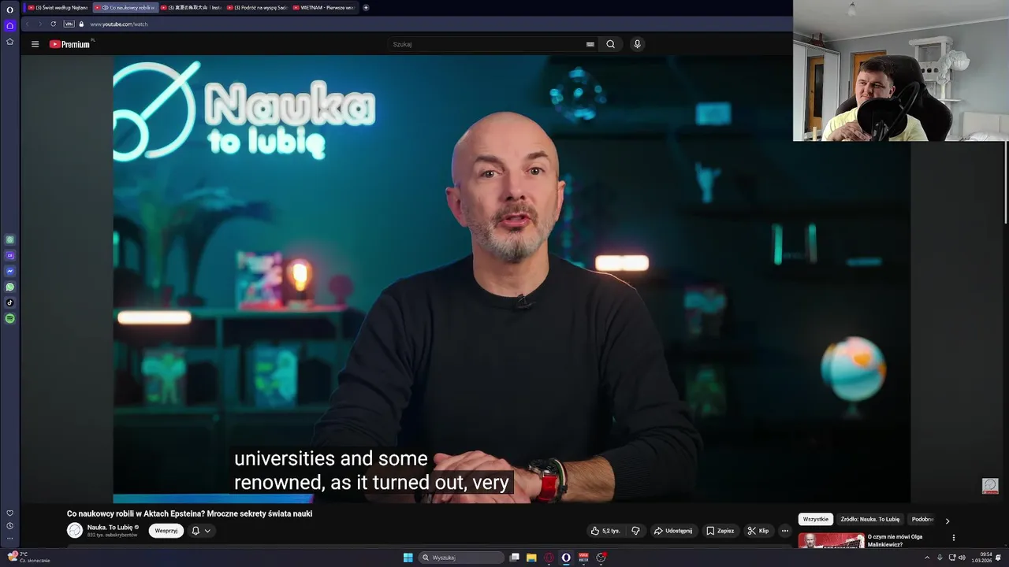Open Voicemeeter taskbar icon
The width and height of the screenshot is (1009, 567).
click(583, 558)
